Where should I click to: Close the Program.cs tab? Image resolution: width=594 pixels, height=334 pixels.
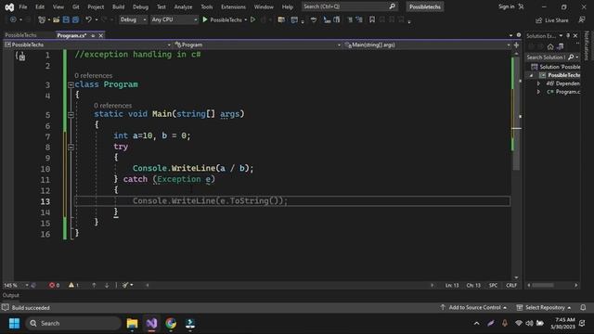coord(101,35)
